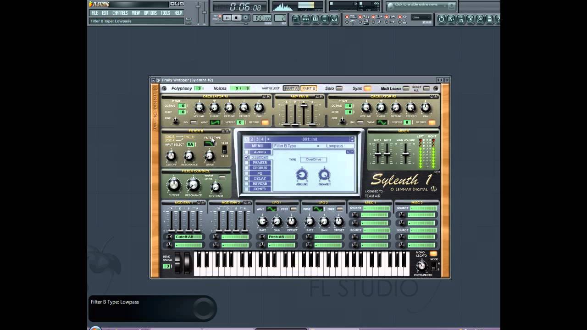The image size is (587, 330).
Task: Toggle the Midi Learn switch
Action: 406,88
